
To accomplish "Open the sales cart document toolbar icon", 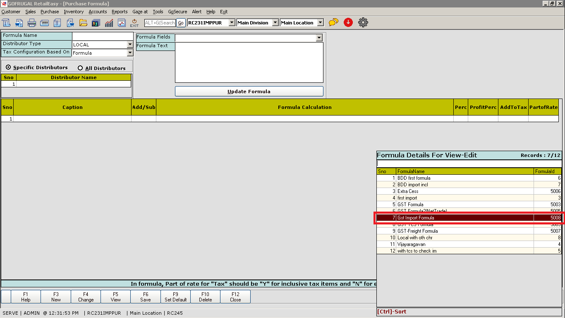I will (x=19, y=23).
